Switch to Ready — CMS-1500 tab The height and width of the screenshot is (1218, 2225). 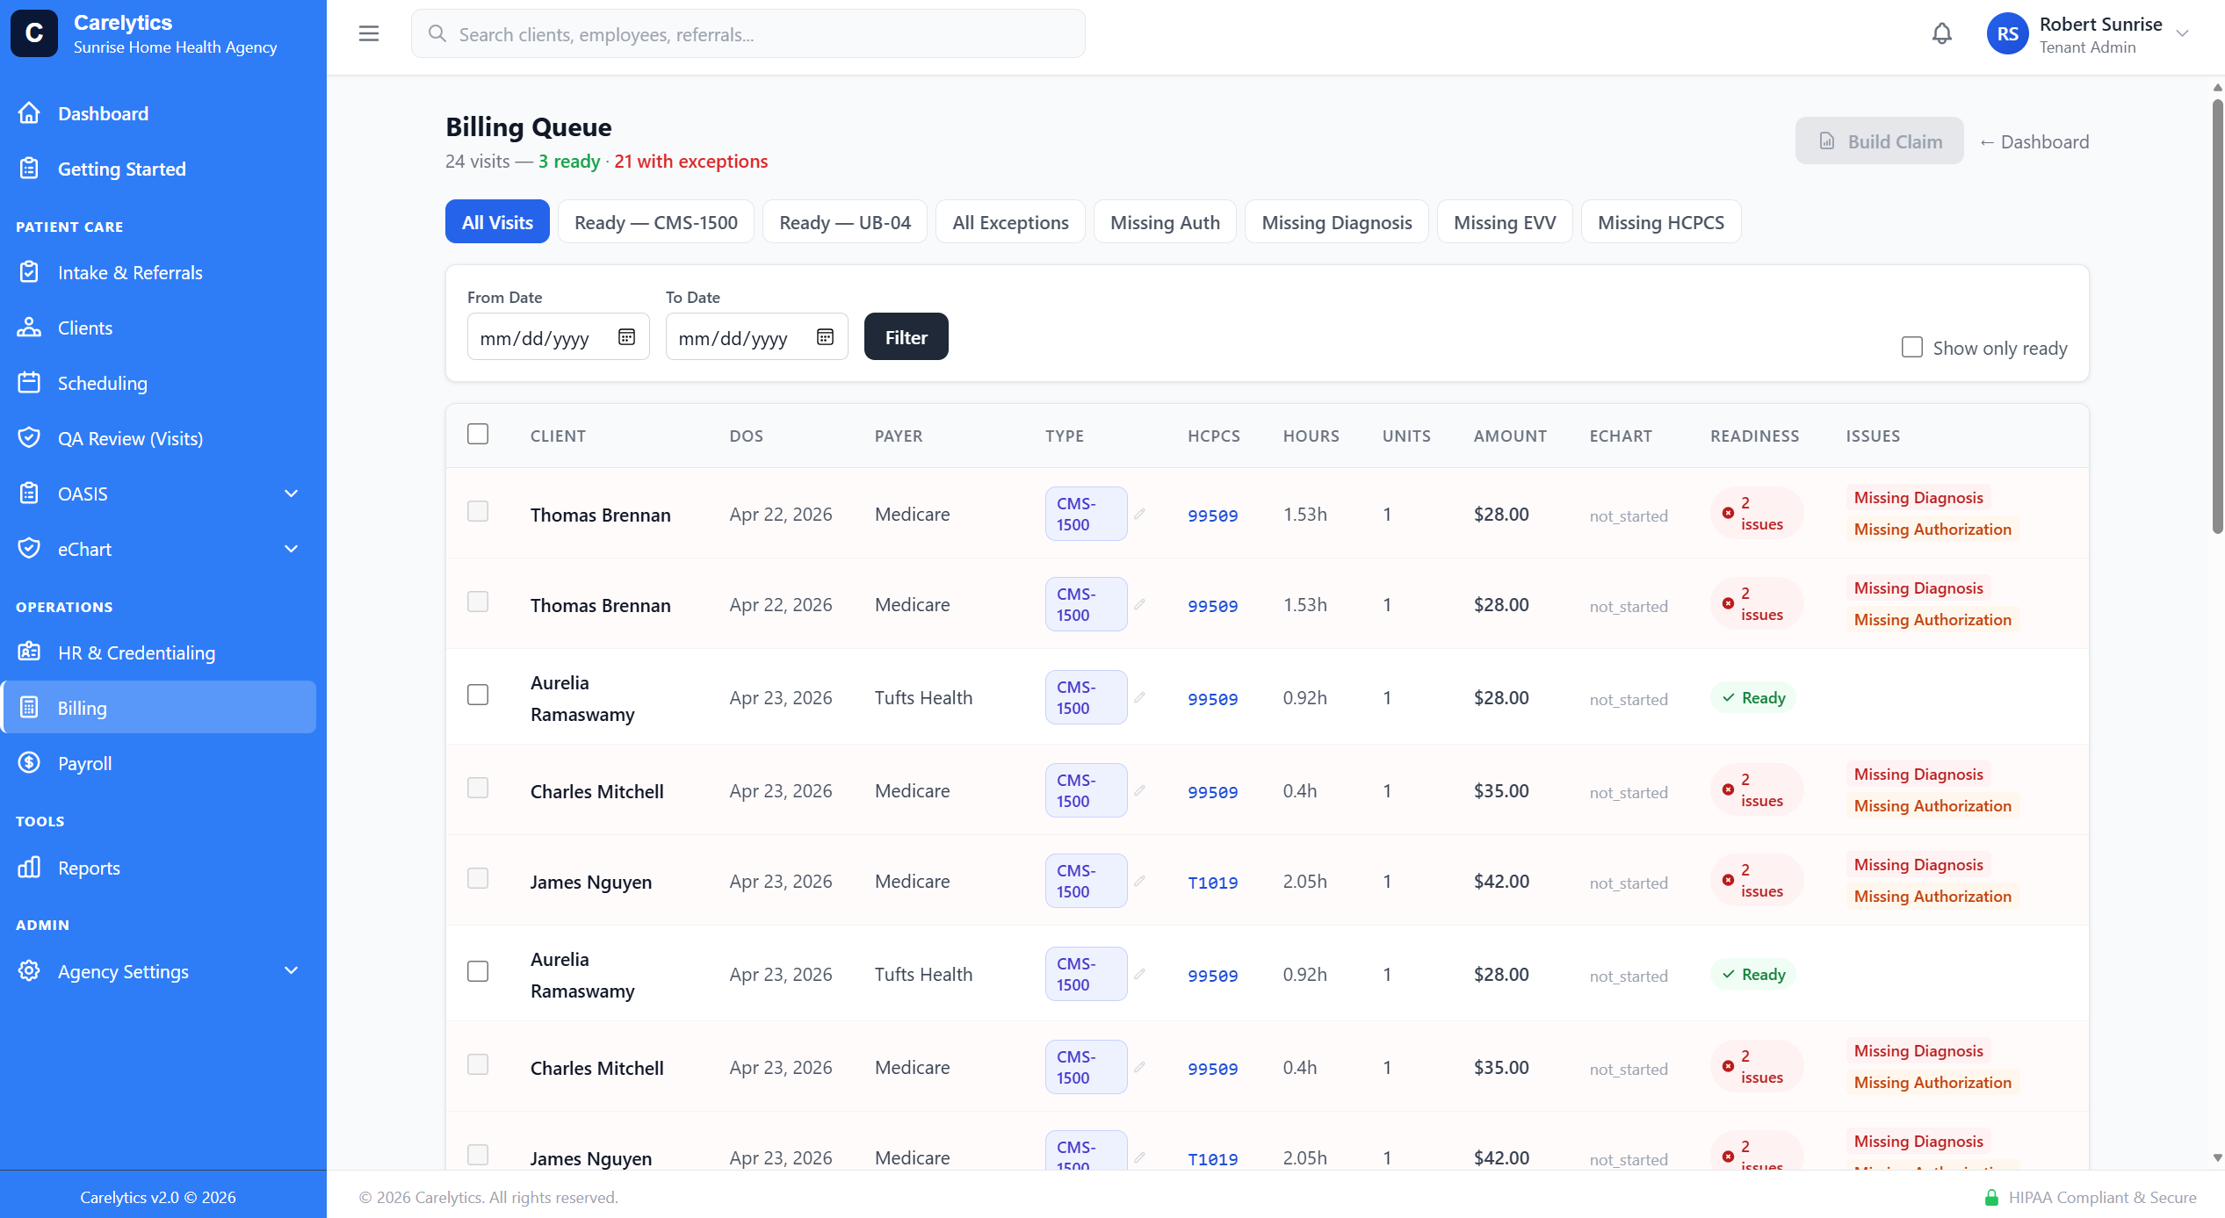(656, 221)
